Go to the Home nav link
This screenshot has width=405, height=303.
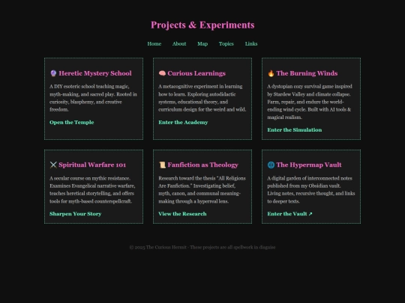click(x=154, y=44)
